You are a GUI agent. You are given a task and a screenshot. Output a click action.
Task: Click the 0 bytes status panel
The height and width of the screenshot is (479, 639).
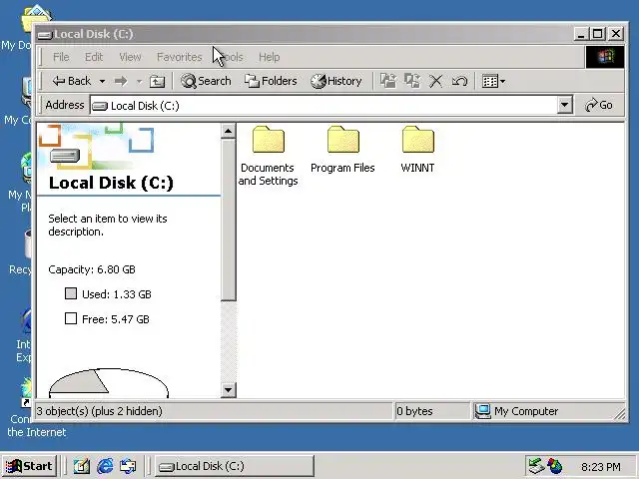(432, 411)
